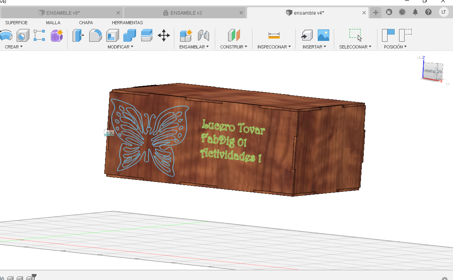This screenshot has height=280, width=453.
Task: Expand the INSERTAR dropdown menu
Action: 314,47
